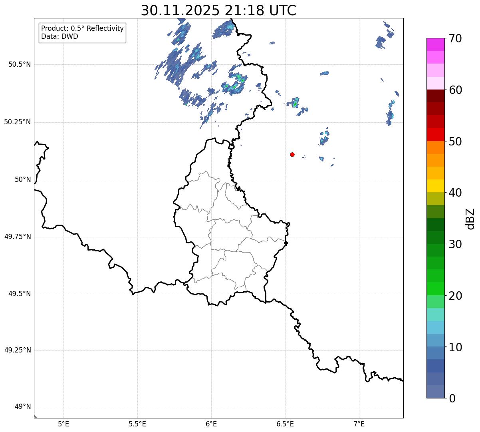This screenshot has width=480, height=432.
Task: Click the colorbar tick value 20
Action: [455, 295]
